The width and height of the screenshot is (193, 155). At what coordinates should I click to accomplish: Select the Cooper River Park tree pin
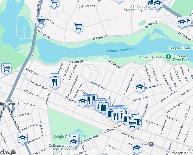168,57
